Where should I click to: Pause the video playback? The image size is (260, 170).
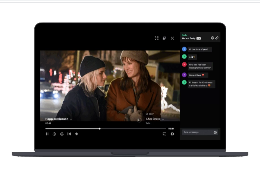(47, 134)
